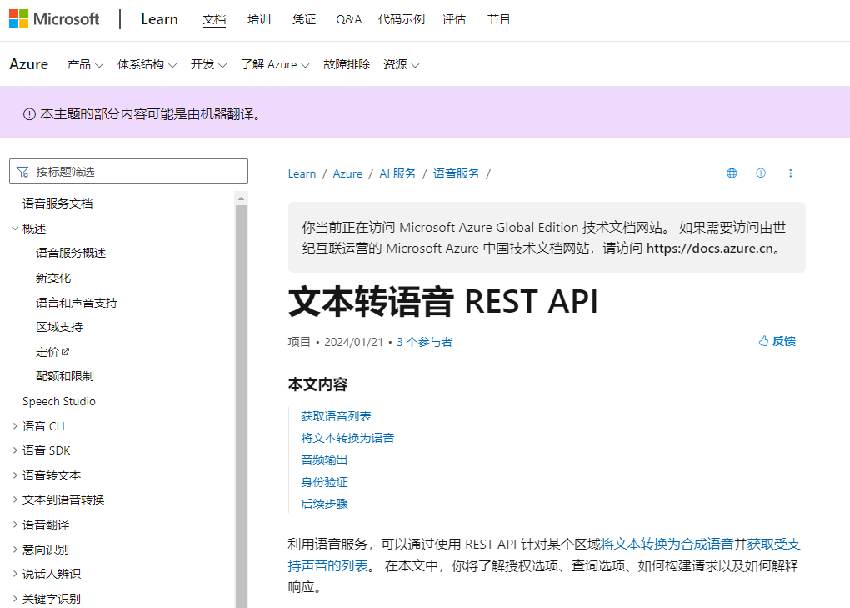Viewport: 850px width, 608px height.
Task: Jump to 音频输出 section
Action: [x=324, y=460]
